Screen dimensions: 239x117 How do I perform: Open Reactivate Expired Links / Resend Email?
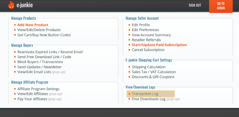click(x=50, y=52)
